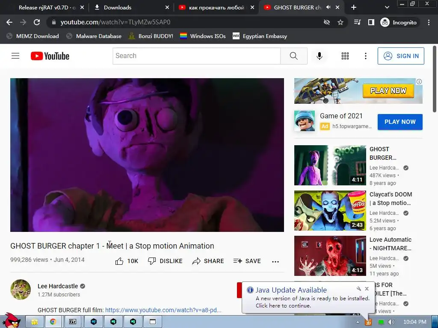This screenshot has width=438, height=328.
Task: Open Love Automatic NIGHTMARE thumbnail
Action: [x=330, y=256]
